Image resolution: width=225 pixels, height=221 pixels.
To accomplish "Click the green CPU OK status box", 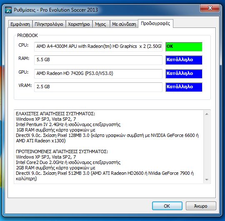I will tap(184, 47).
